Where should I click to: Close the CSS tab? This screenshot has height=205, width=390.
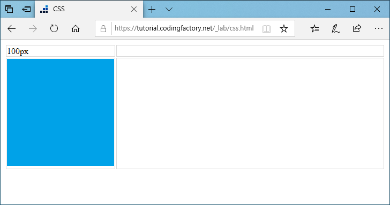[134, 9]
